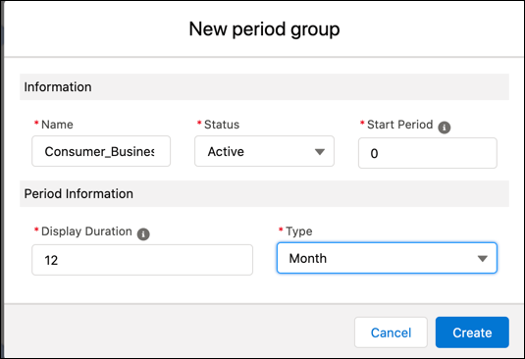The width and height of the screenshot is (525, 359).
Task: Open the Status dropdown showing Active
Action: point(264,151)
